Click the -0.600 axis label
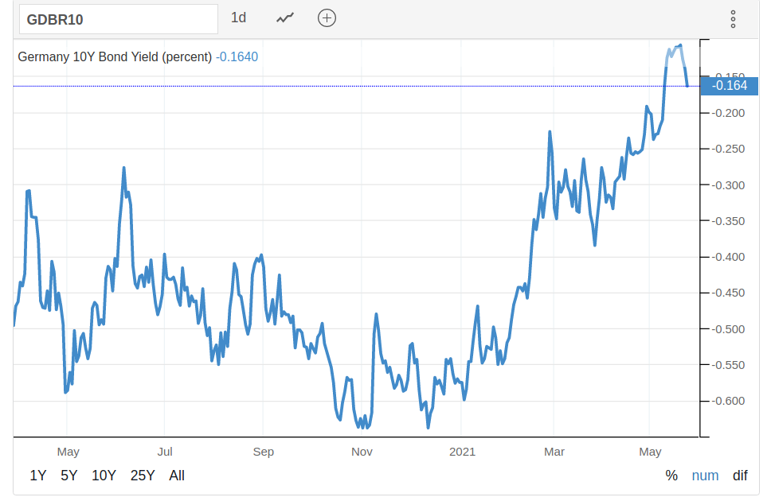 pyautogui.click(x=728, y=401)
